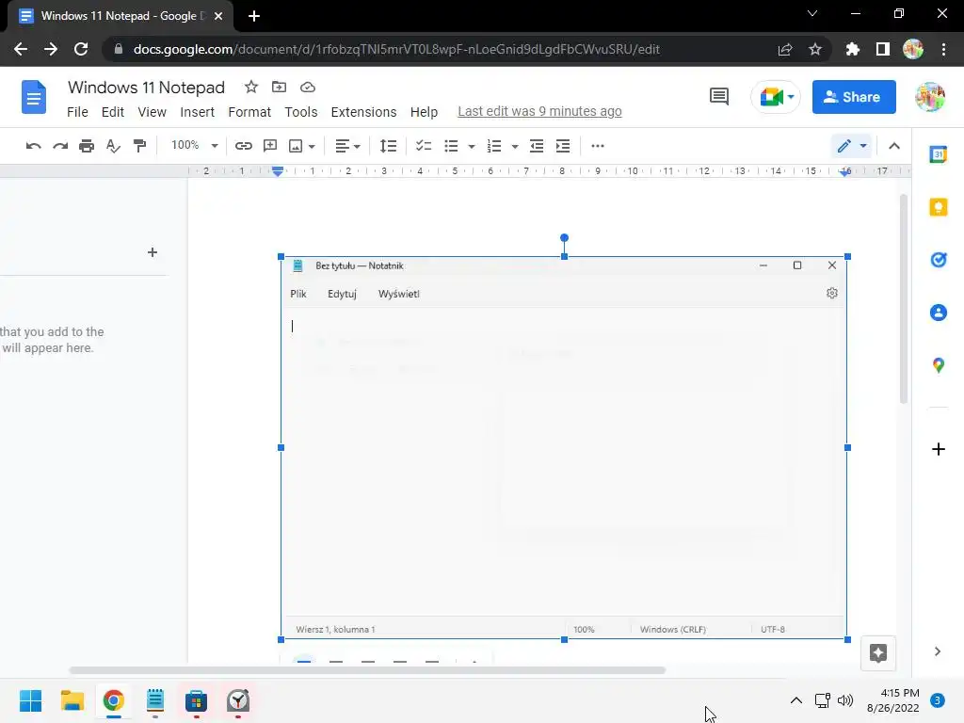Open a new Chrome tab

tap(254, 16)
